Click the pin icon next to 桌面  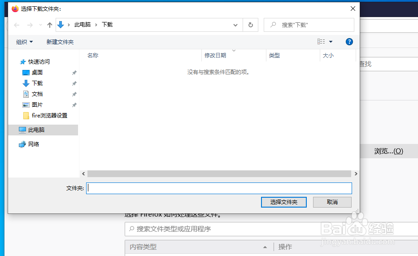pos(74,73)
